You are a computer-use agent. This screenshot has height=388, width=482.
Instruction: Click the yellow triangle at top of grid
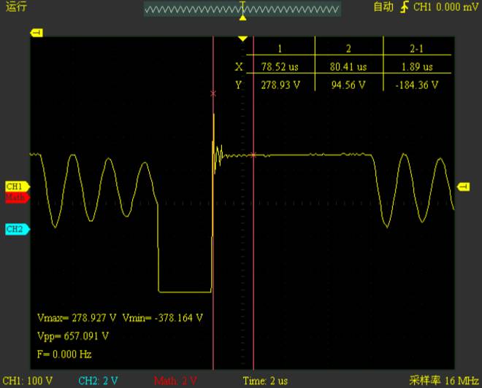[243, 39]
